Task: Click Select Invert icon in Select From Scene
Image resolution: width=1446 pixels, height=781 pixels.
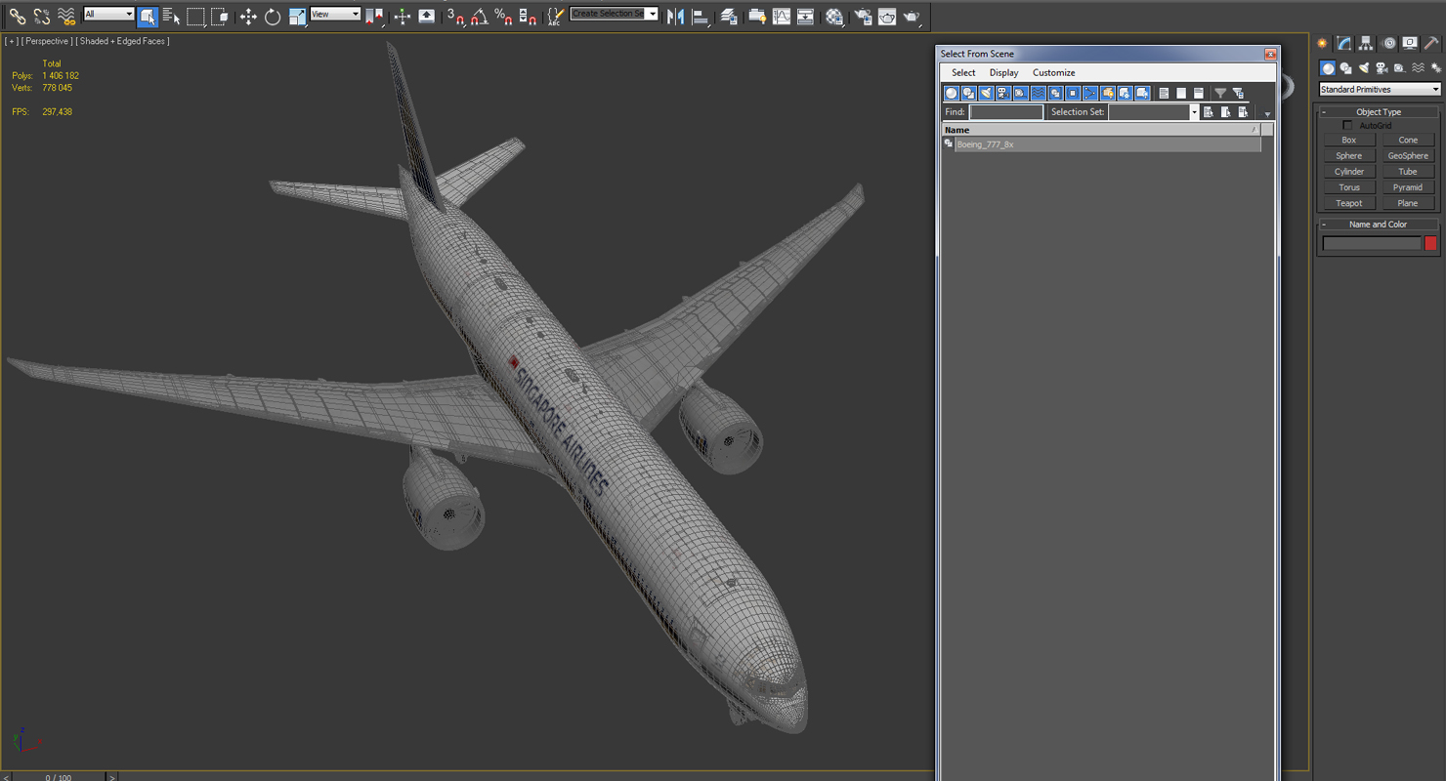Action: pos(1199,93)
